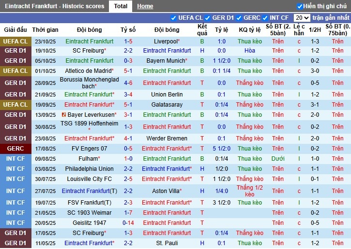Toggle the 'Hiển thị ghi chú' checkbox

click(300, 6)
